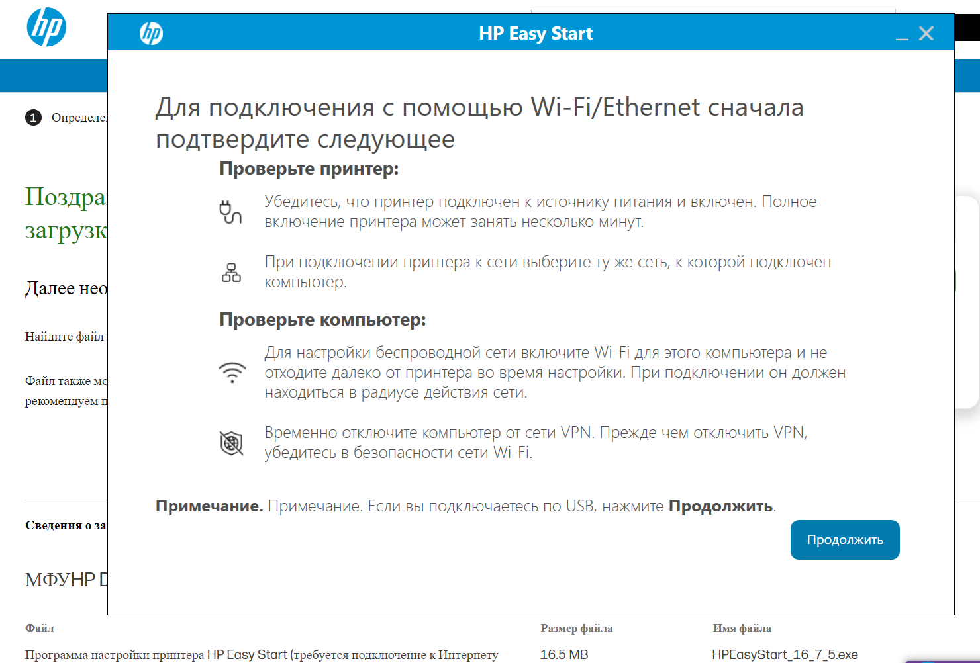The width and height of the screenshot is (980, 663).
Task: Click the 'HP Easy Start' title text
Action: tap(536, 34)
